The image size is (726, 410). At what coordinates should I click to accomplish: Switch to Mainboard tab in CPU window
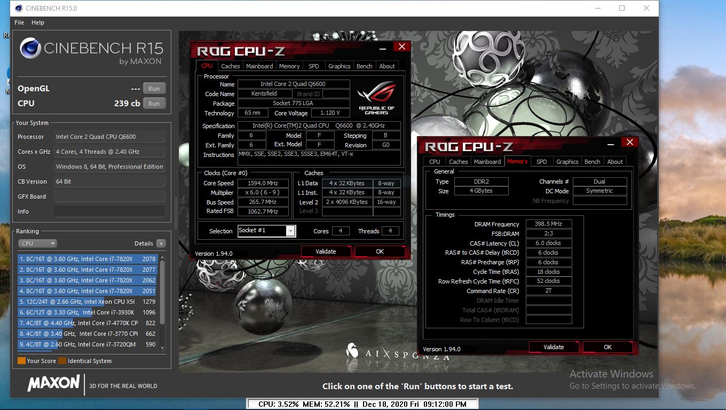(x=259, y=66)
